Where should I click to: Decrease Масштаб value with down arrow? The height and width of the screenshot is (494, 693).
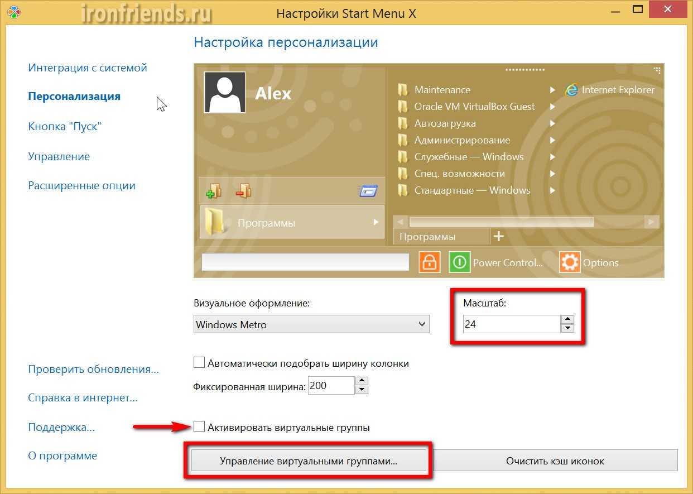pyautogui.click(x=568, y=328)
